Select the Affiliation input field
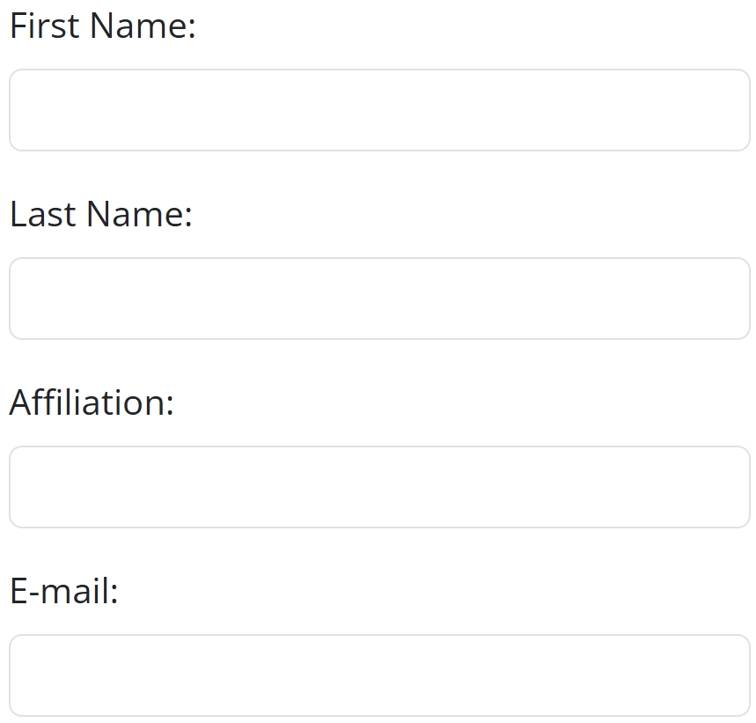Image resolution: width=756 pixels, height=723 pixels. (379, 487)
